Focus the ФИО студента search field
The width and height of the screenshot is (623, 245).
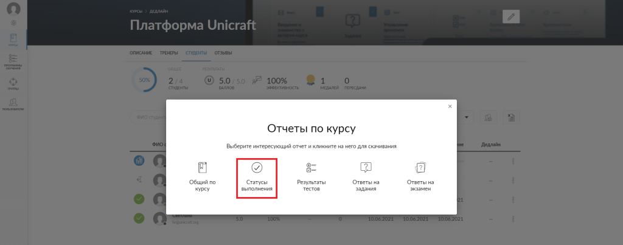click(x=148, y=117)
